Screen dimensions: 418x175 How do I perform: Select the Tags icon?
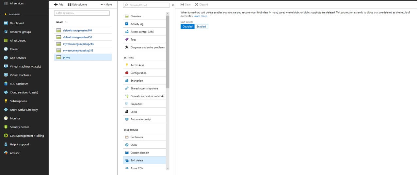(127, 39)
